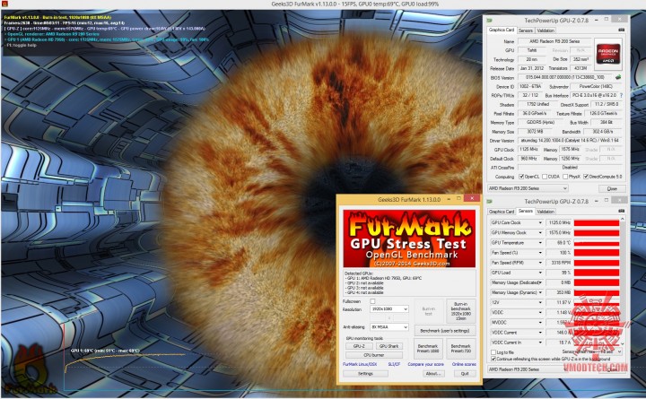Screen dimensions: 646x399
Task: Click the GPU-Z title bar icon in upper window
Action: [x=490, y=21]
